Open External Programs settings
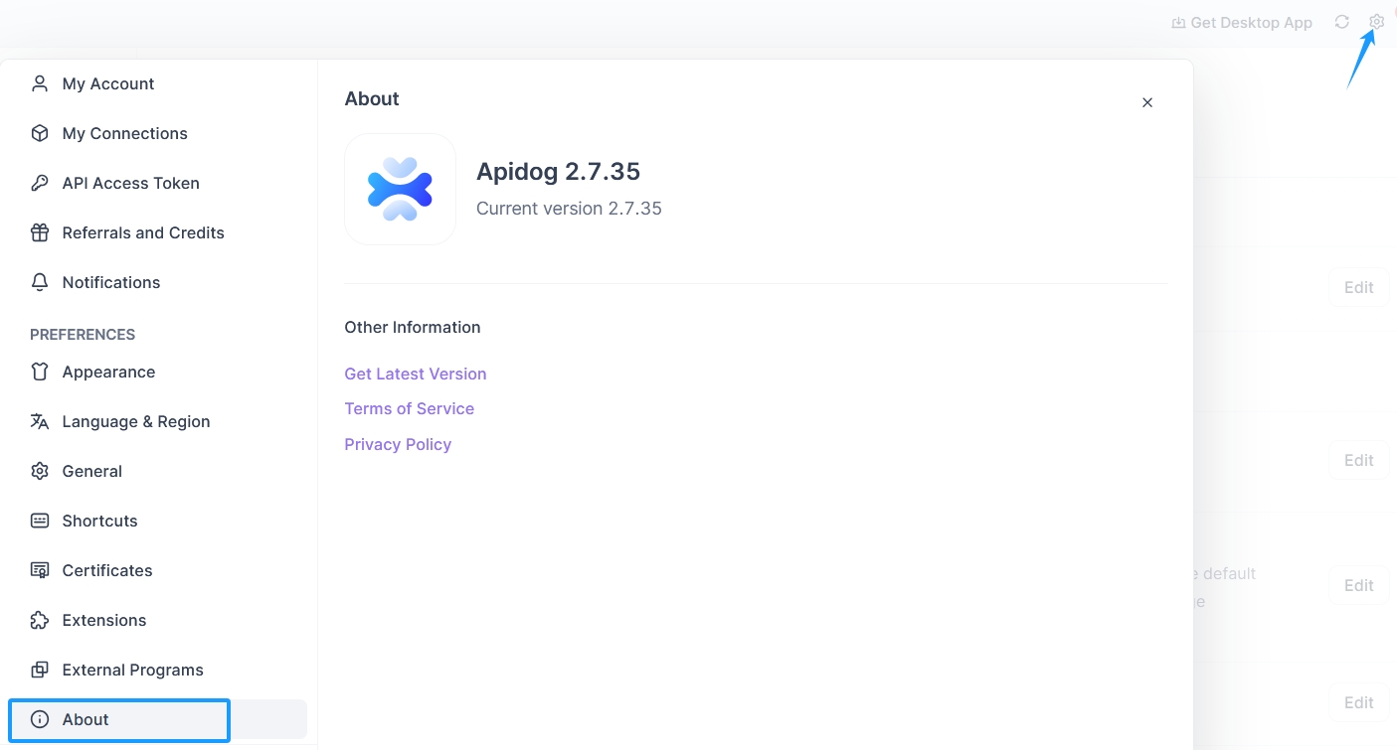 pyautogui.click(x=132, y=670)
